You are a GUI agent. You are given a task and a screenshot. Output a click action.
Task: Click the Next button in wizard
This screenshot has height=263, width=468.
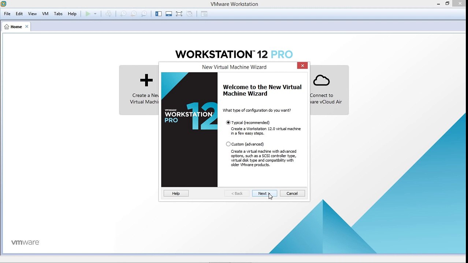[264, 194]
